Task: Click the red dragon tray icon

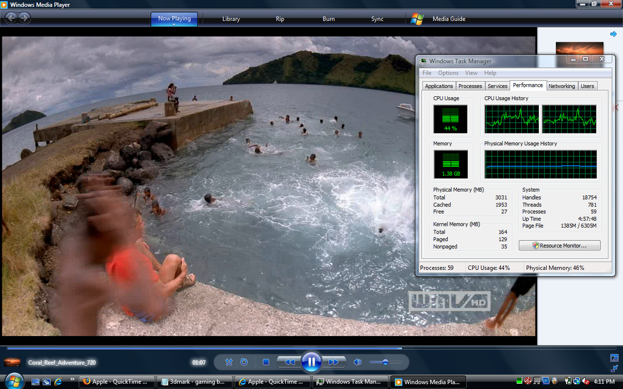Action: [528, 382]
